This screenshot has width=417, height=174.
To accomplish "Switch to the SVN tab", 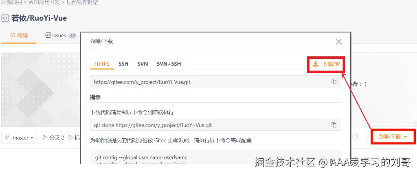I will click(x=143, y=64).
